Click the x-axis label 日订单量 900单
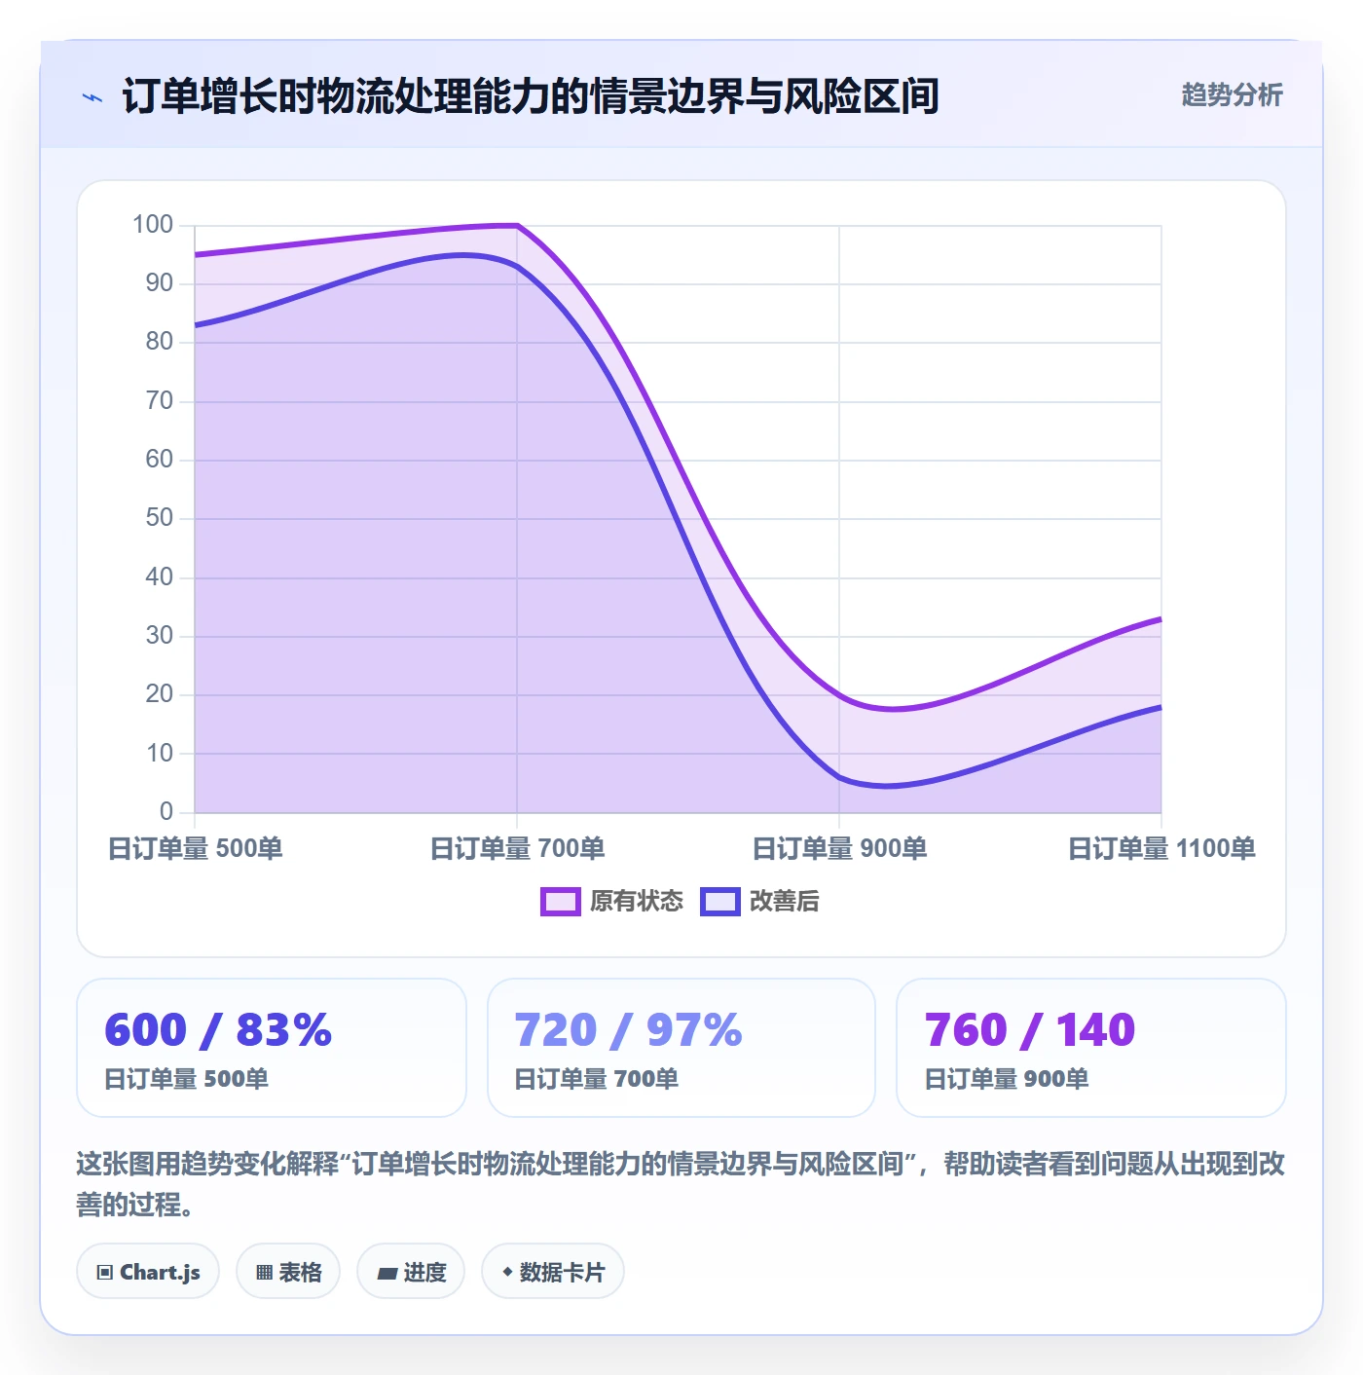The width and height of the screenshot is (1363, 1375). (839, 848)
